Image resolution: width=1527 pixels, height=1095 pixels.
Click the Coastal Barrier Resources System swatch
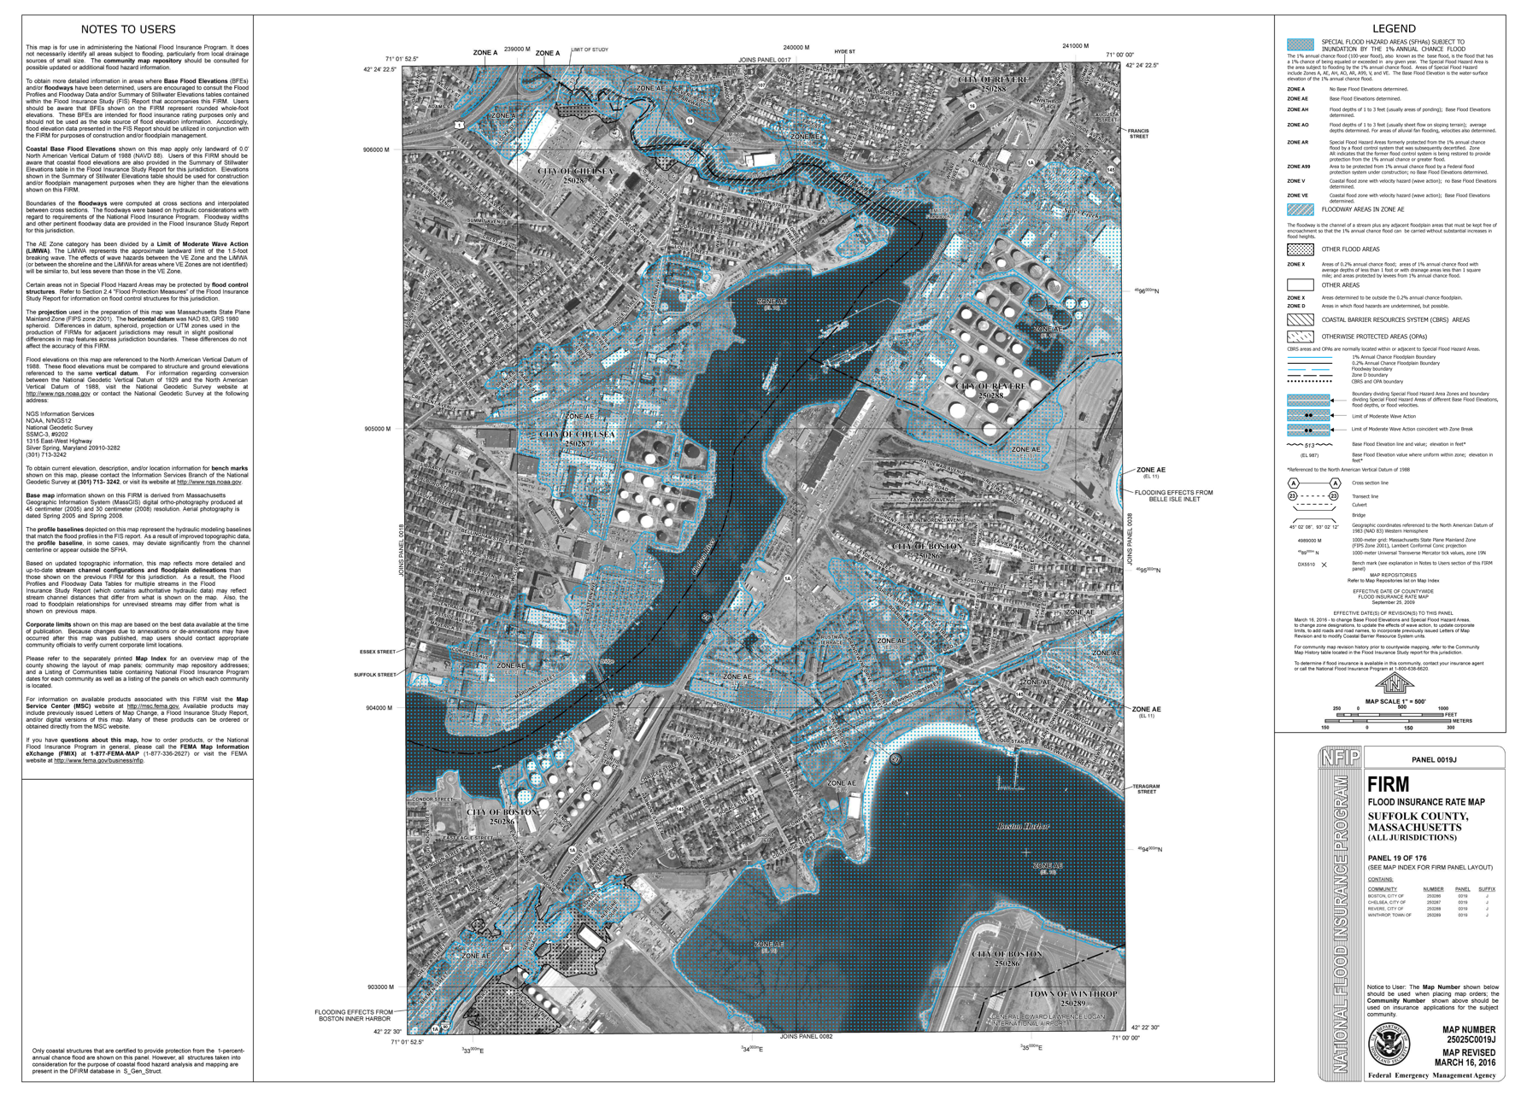pos(1300,319)
